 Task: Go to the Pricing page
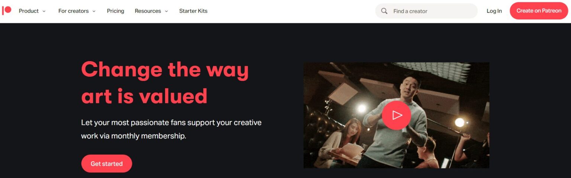(116, 11)
